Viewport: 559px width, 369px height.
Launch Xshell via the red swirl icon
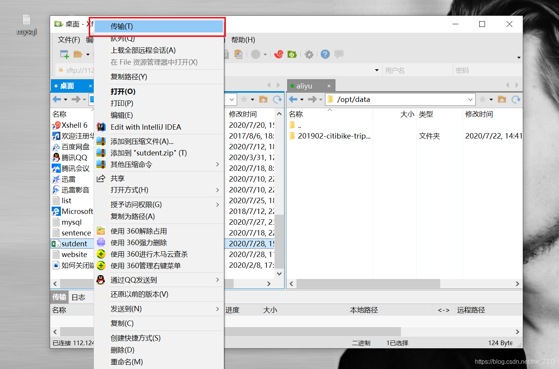click(x=279, y=54)
